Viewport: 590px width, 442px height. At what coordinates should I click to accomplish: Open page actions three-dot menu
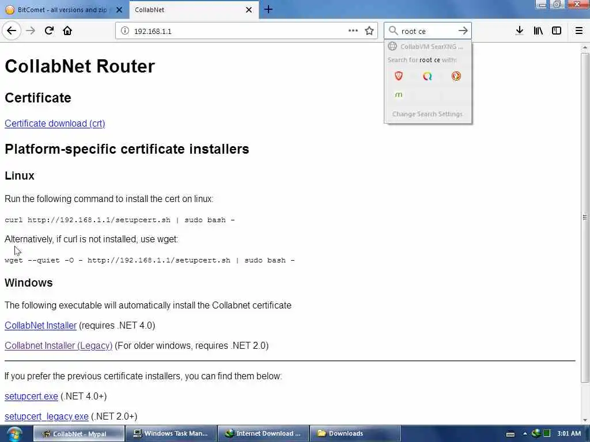click(353, 31)
